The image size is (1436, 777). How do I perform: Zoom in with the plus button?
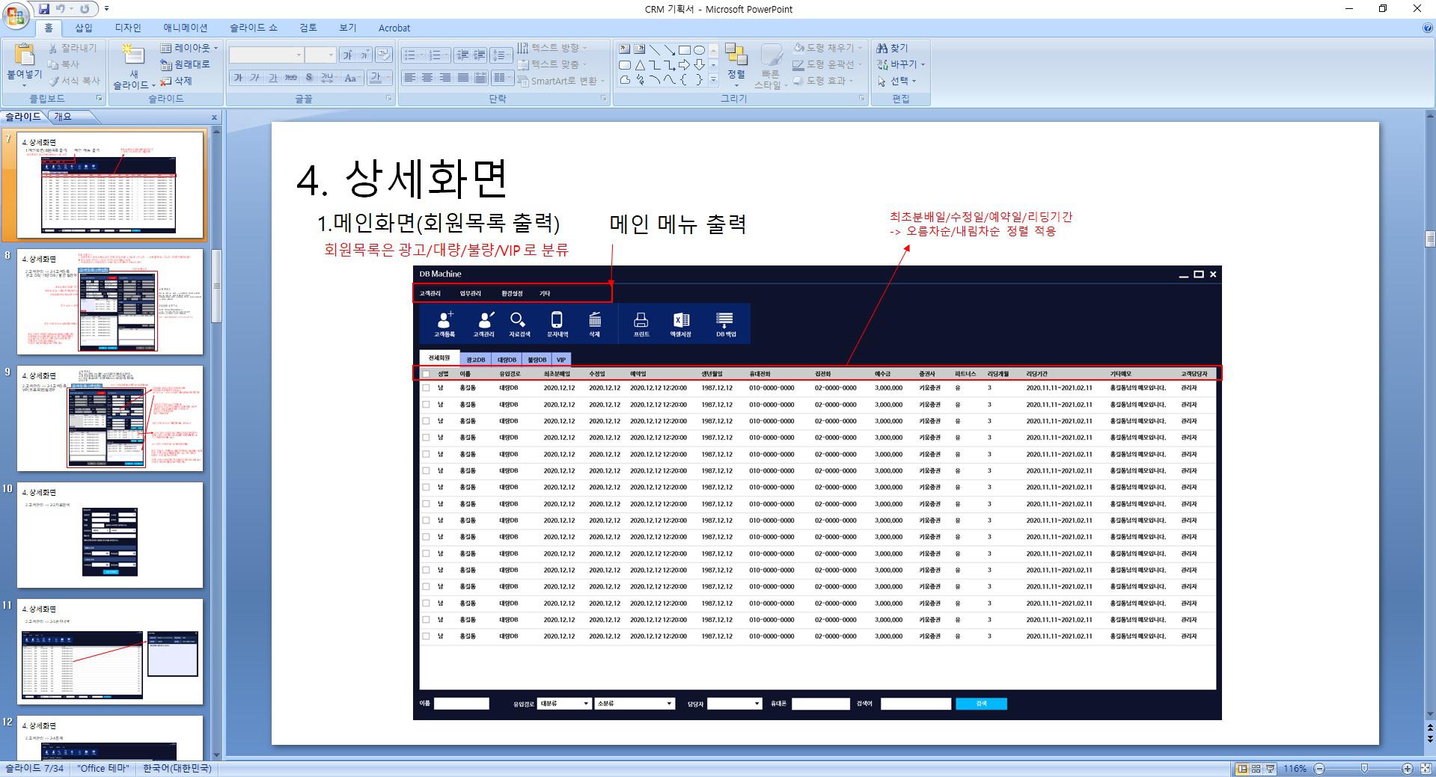pyautogui.click(x=1407, y=769)
